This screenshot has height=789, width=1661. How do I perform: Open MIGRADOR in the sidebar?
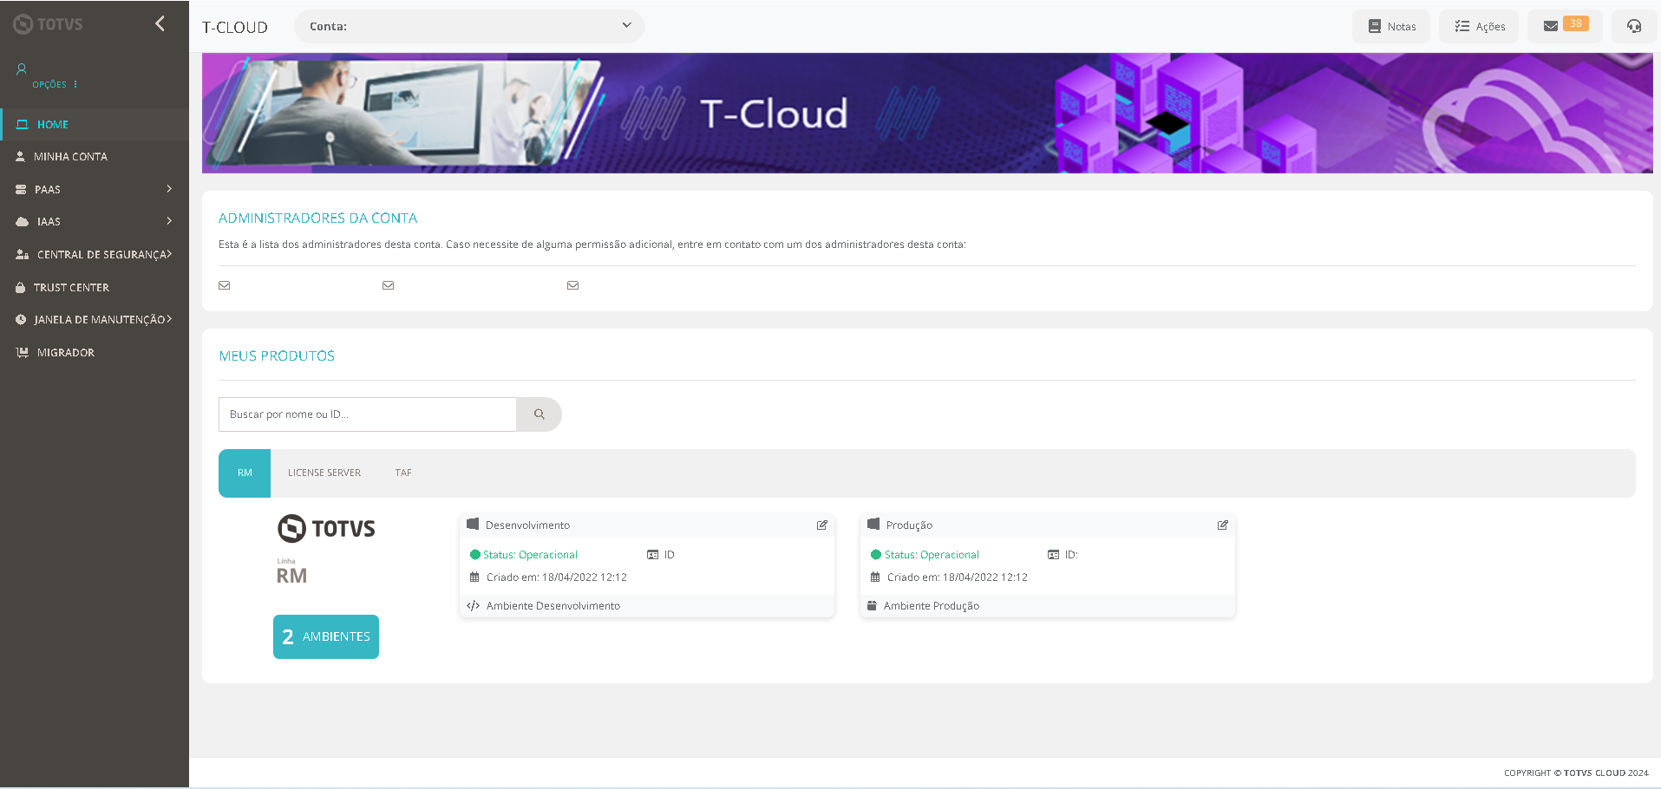point(95,352)
